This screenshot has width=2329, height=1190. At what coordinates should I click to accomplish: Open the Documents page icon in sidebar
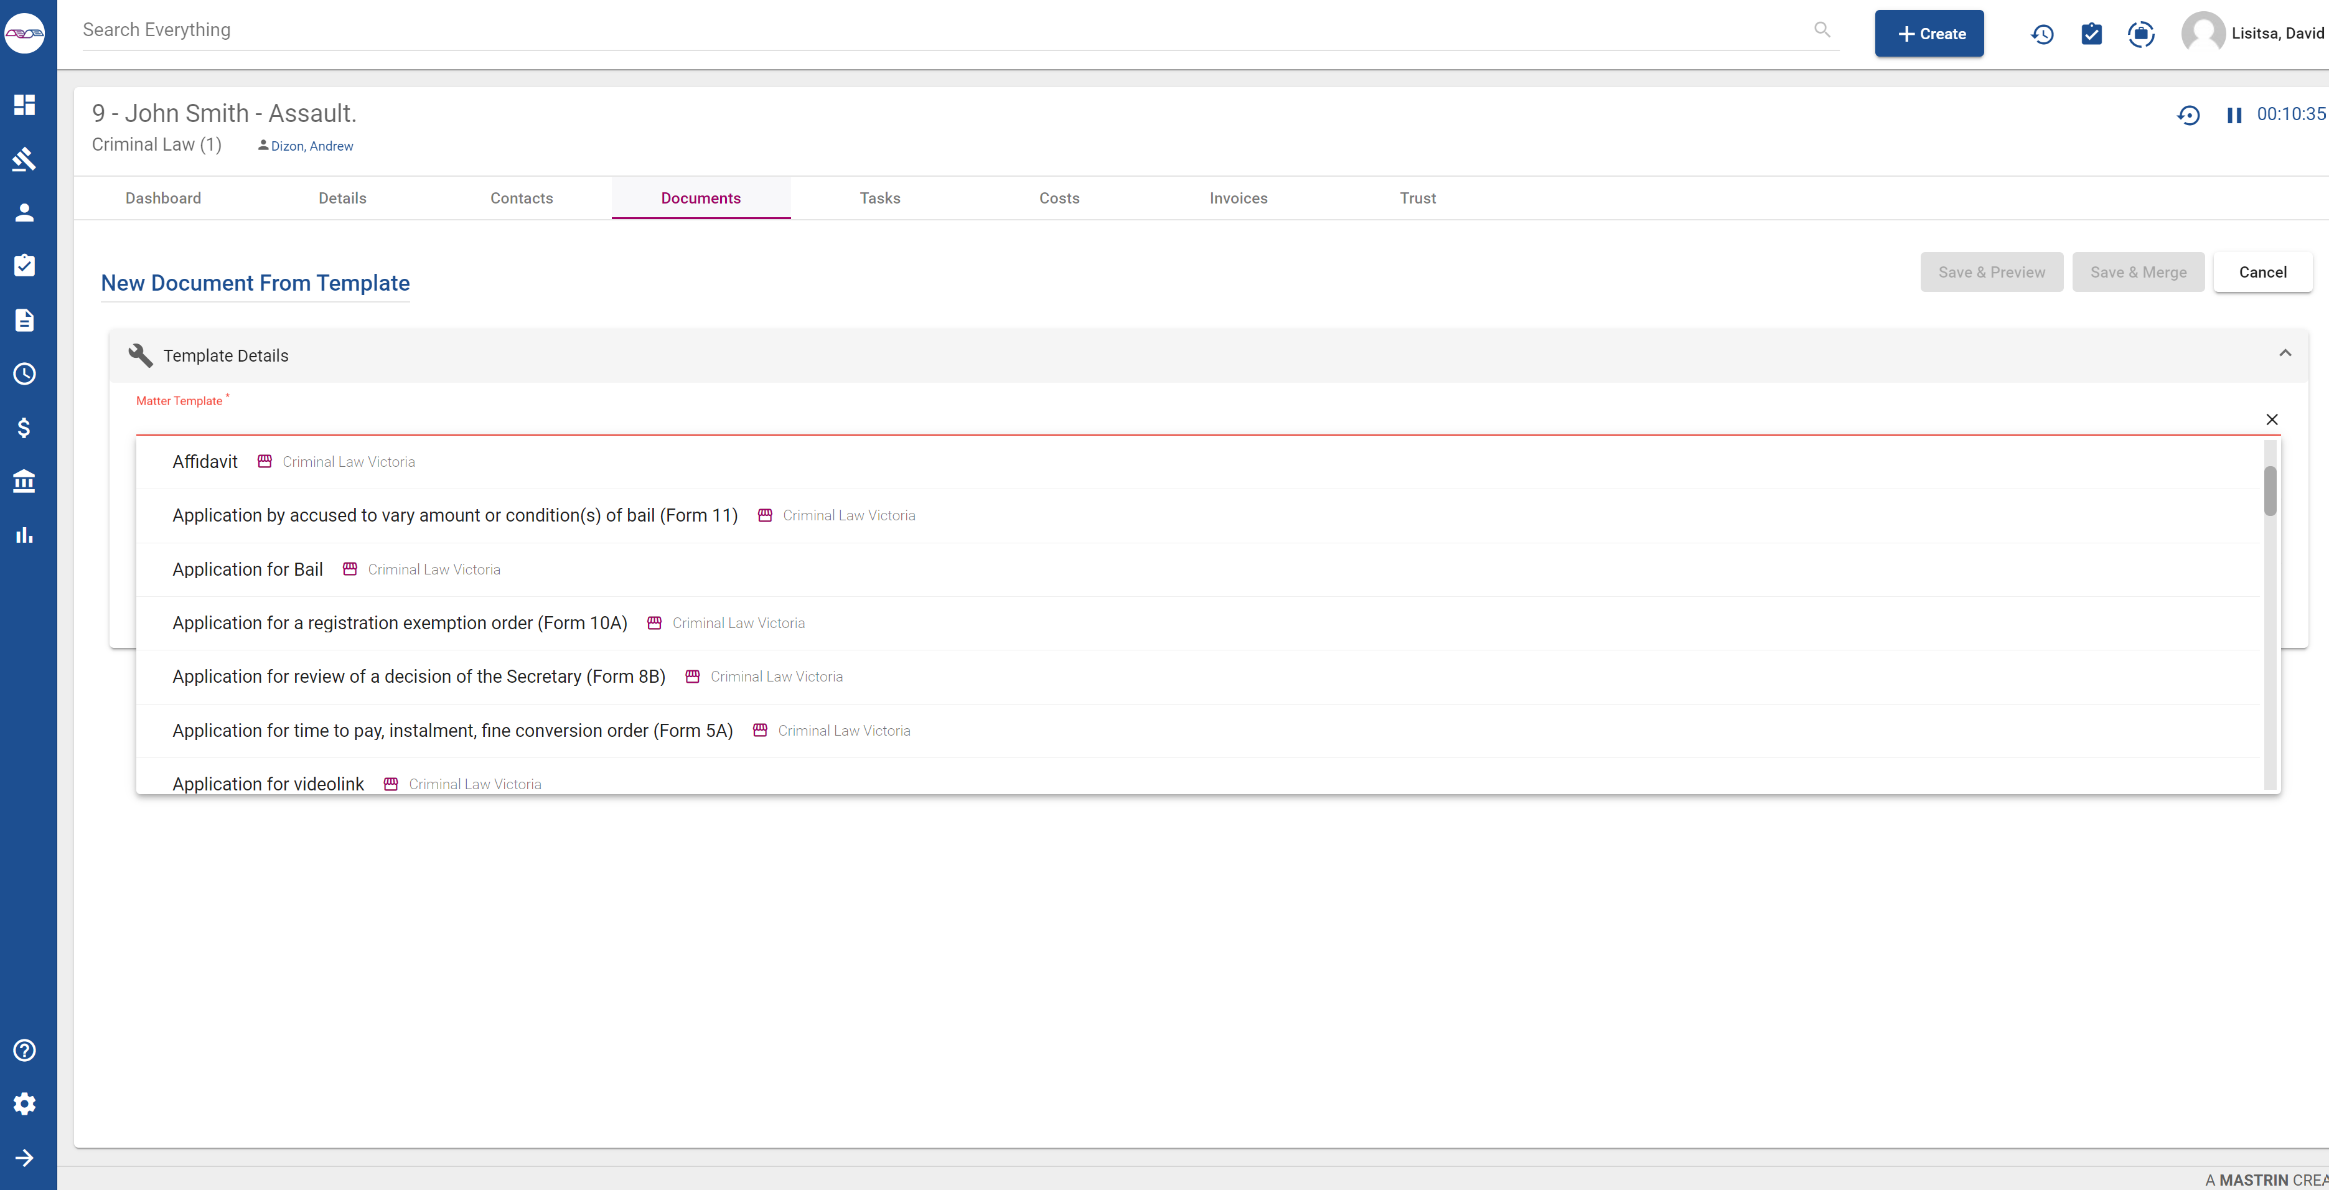coord(24,319)
